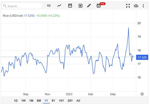This screenshot has height=105, width=150.
Task: Click the Rice (USD/cwt) series label
Action: pos(13,16)
